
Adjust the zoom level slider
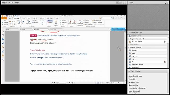(x=118, y=83)
